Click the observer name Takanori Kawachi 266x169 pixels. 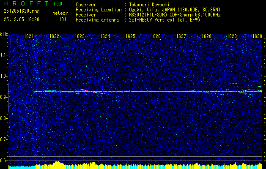tap(149, 5)
